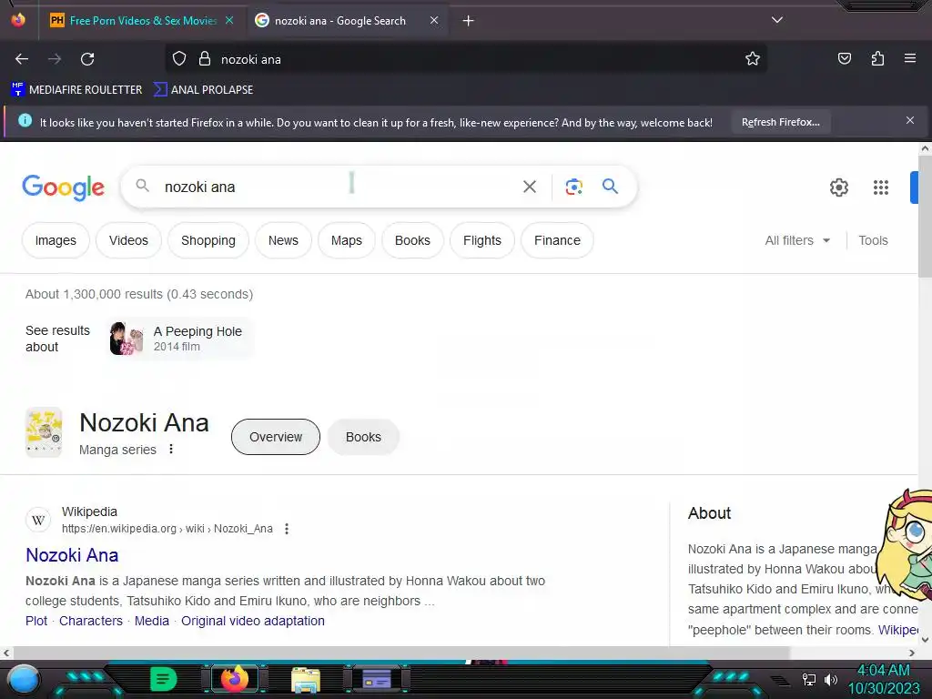932x699 pixels.
Task: Open the MEDIAFIRE ROULETTER bookmark
Action: 76,90
